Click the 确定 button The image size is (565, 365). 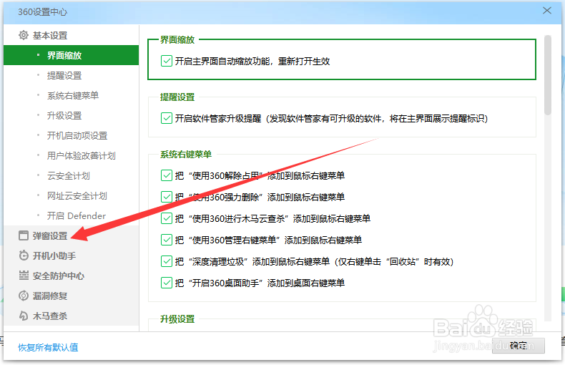519,346
